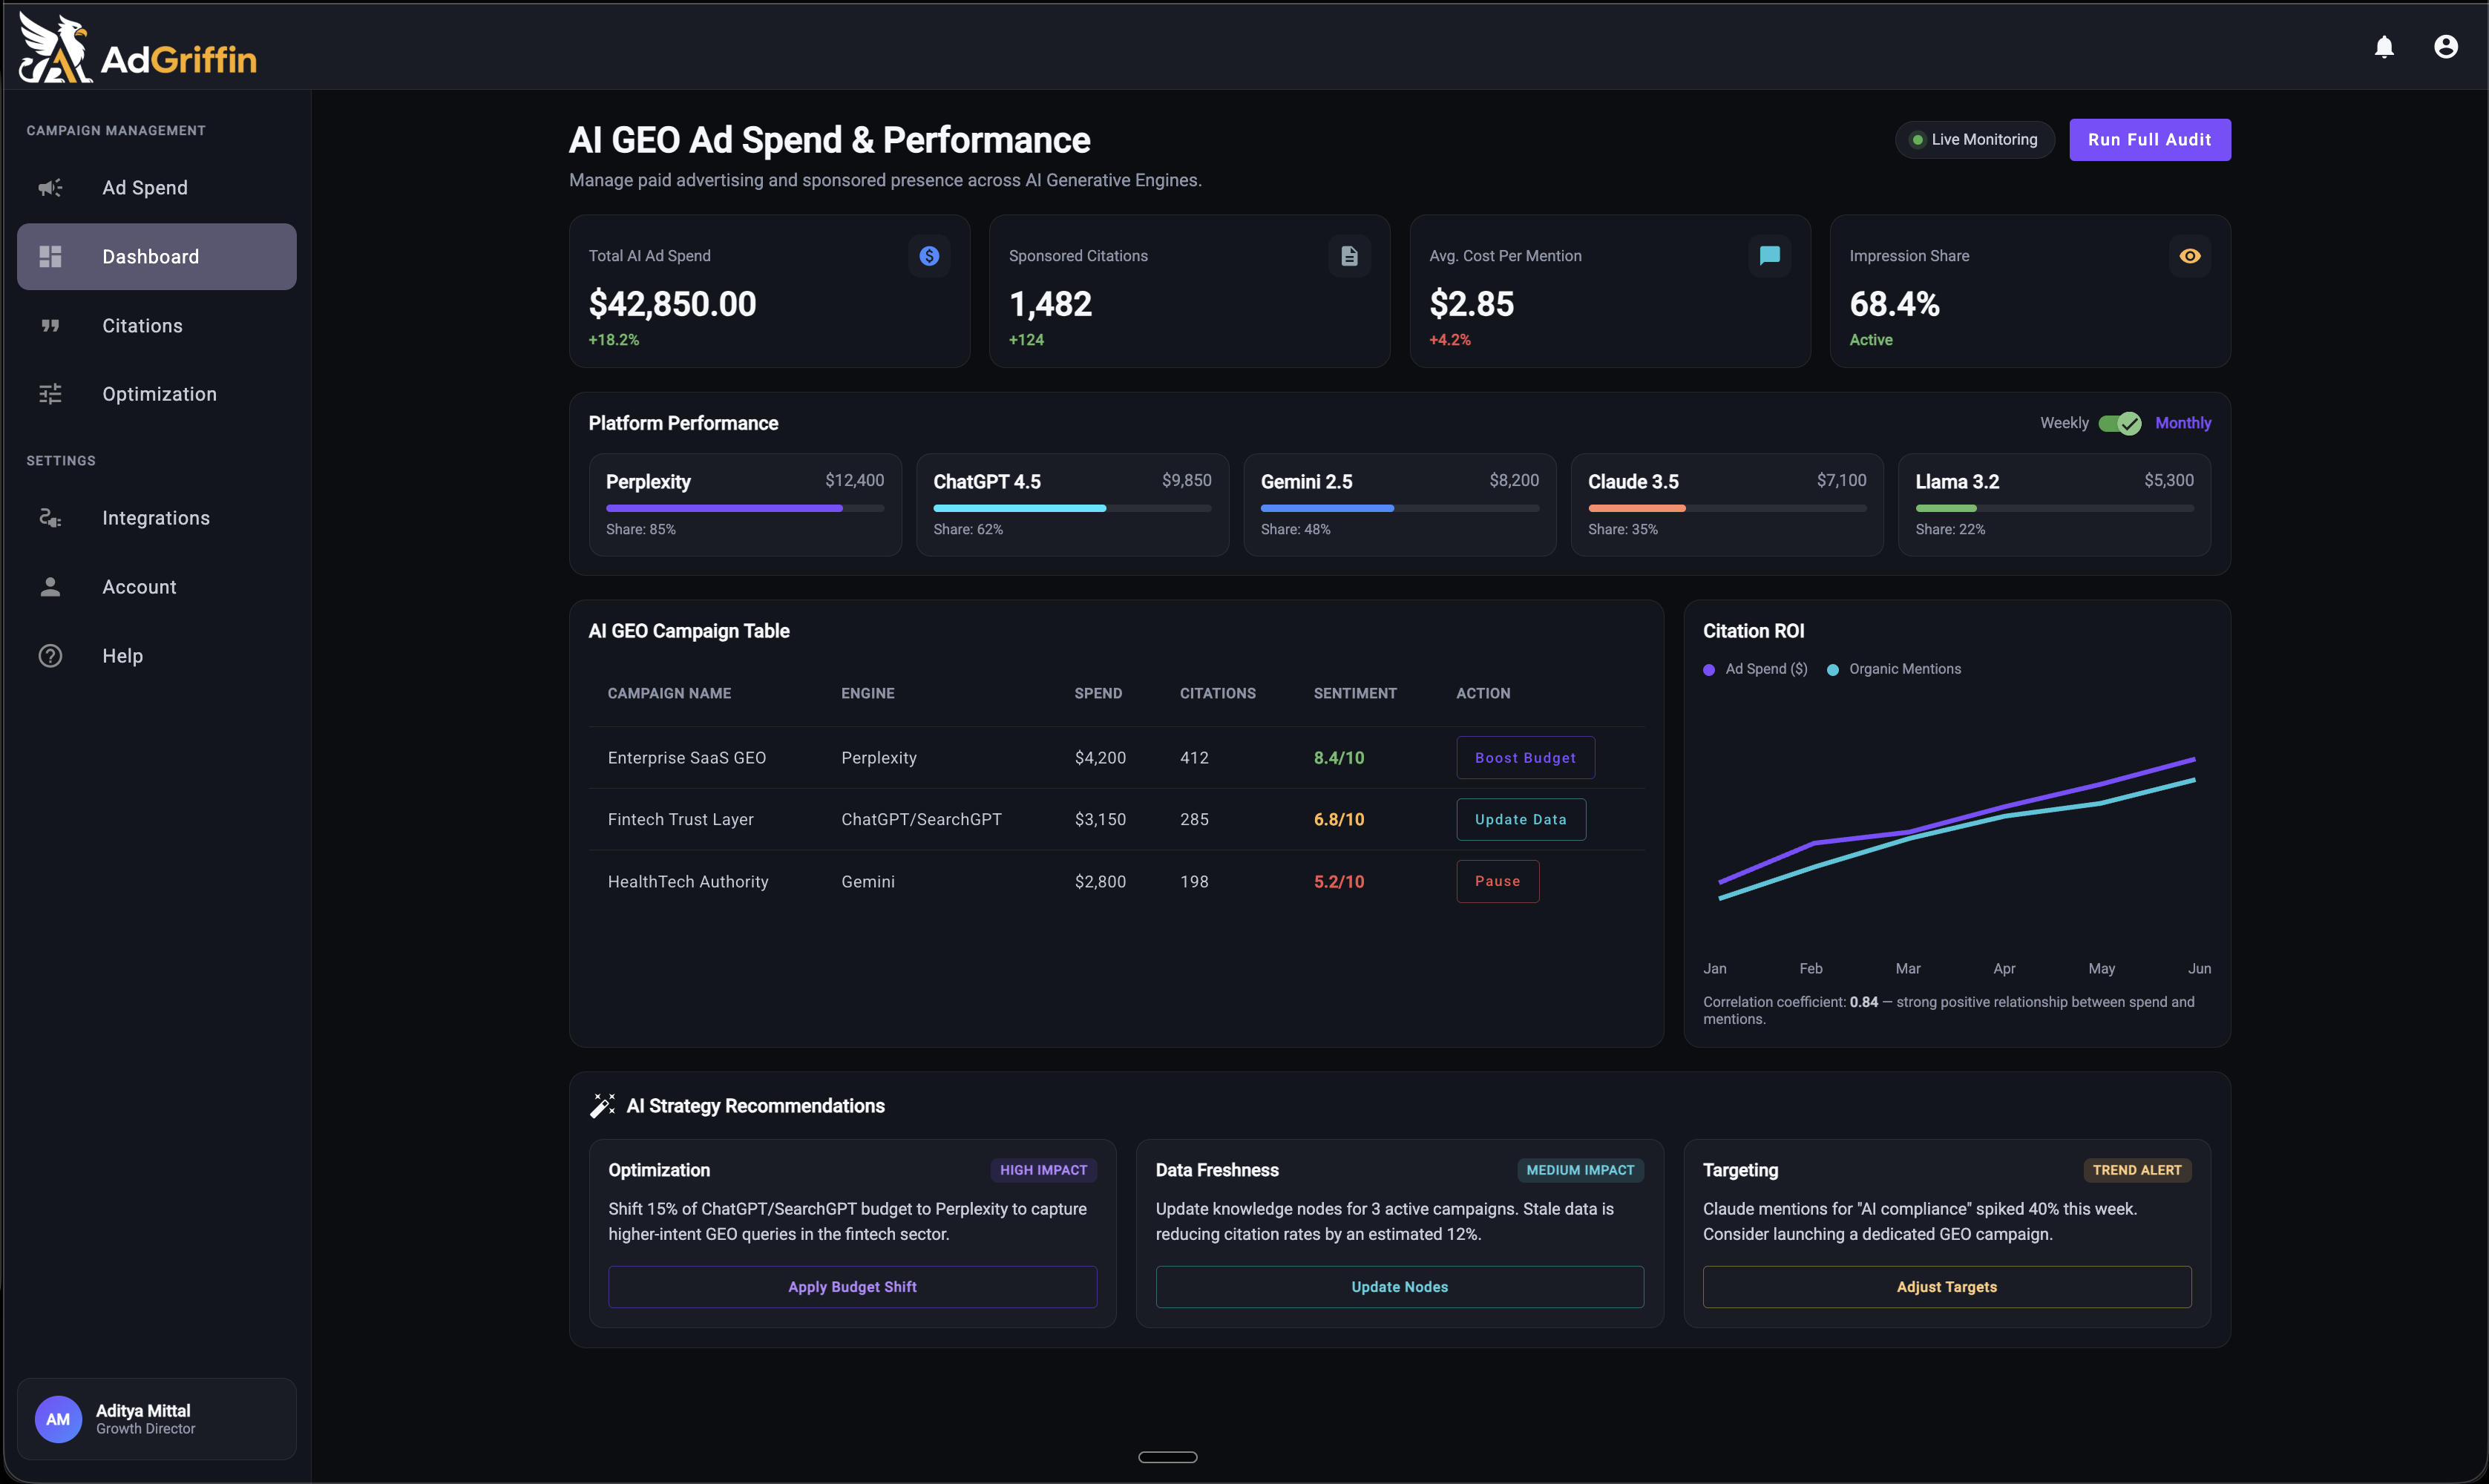Viewport: 2489px width, 1484px height.
Task: Click the 8.4/10 sentiment score
Action: 1338,758
